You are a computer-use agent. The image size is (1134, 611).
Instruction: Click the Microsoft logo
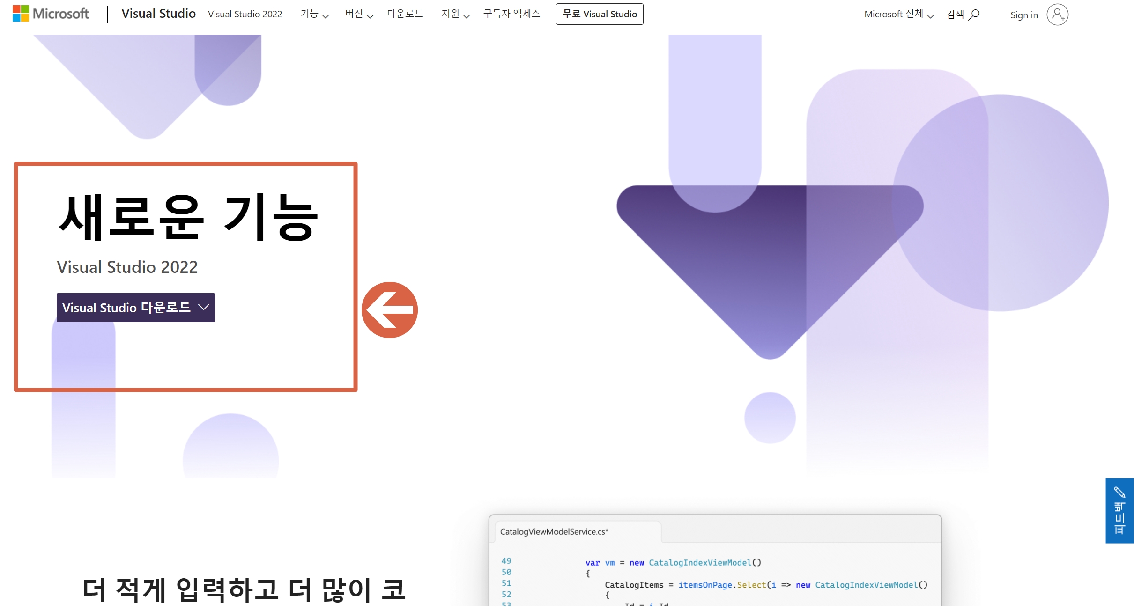pyautogui.click(x=50, y=14)
